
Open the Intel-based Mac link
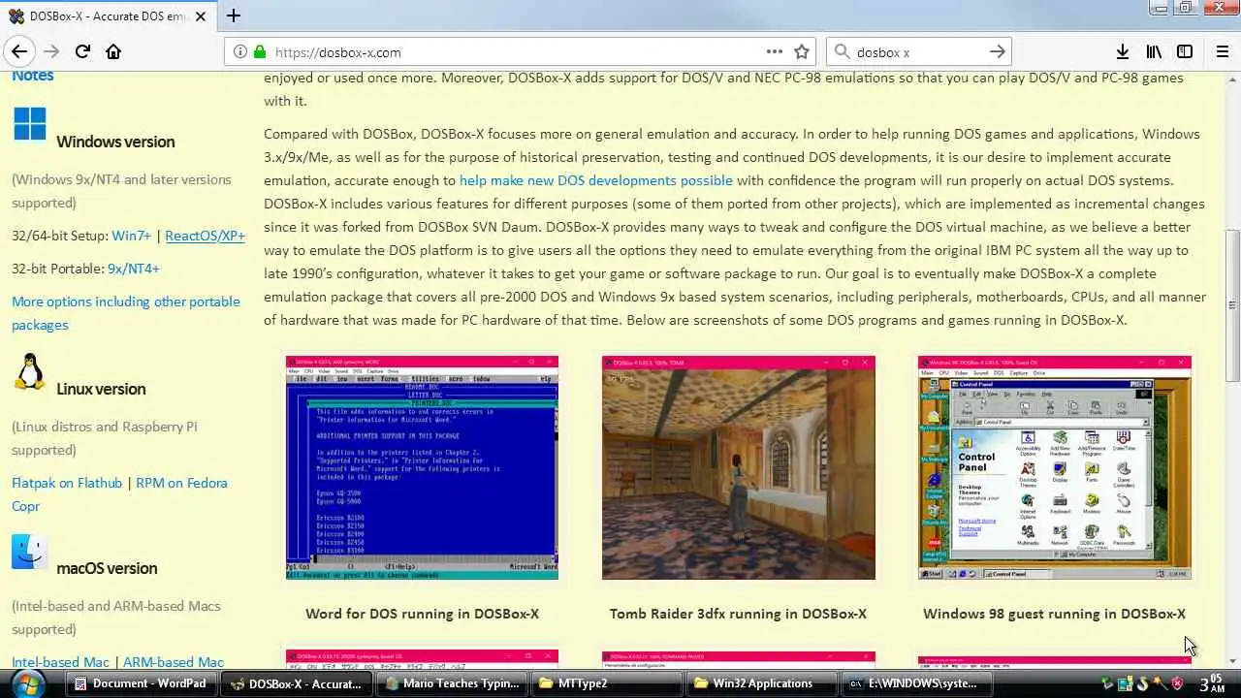point(60,662)
